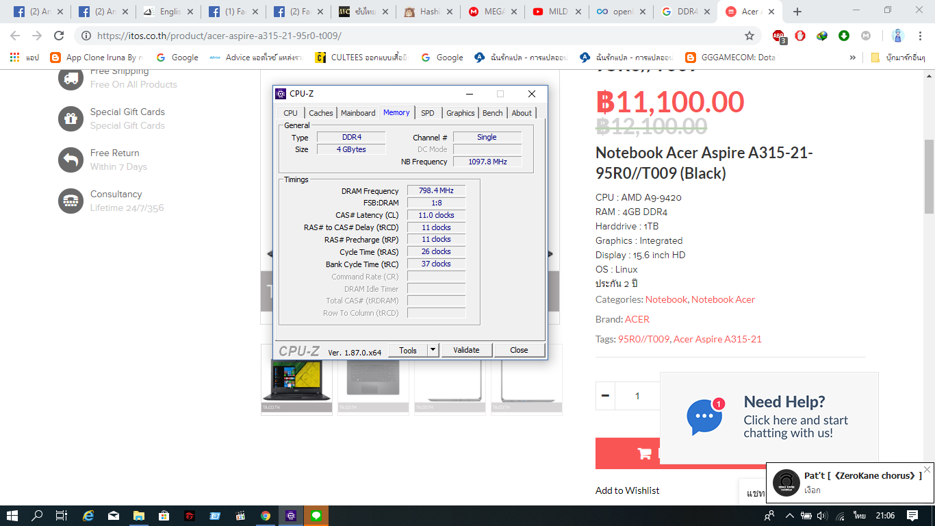This screenshot has height=526, width=935.
Task: Switch to CPU-Z in the taskbar
Action: 291,516
